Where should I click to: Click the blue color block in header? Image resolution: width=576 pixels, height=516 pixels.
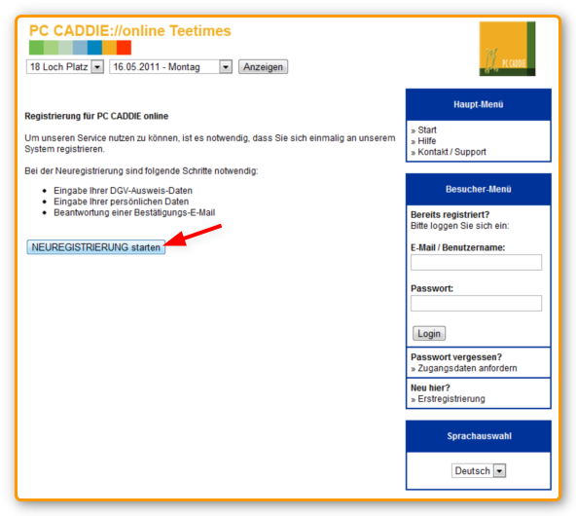[94, 48]
